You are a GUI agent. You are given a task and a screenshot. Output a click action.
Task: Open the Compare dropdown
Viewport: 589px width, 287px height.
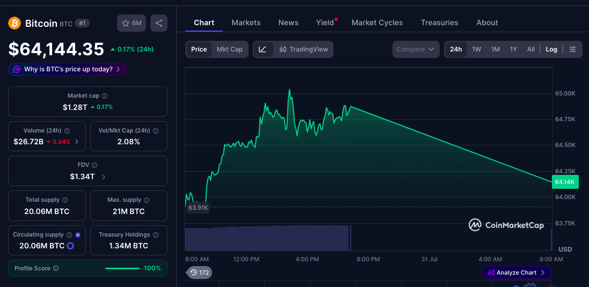416,49
